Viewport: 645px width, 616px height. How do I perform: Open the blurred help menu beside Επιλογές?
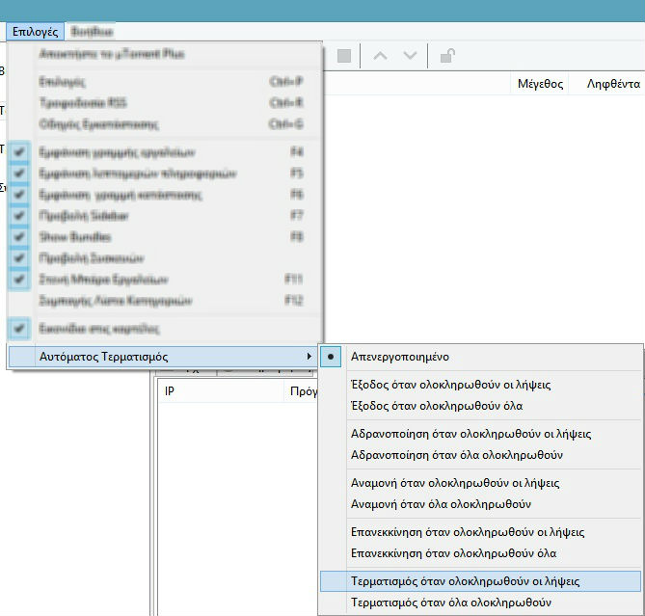point(92,32)
